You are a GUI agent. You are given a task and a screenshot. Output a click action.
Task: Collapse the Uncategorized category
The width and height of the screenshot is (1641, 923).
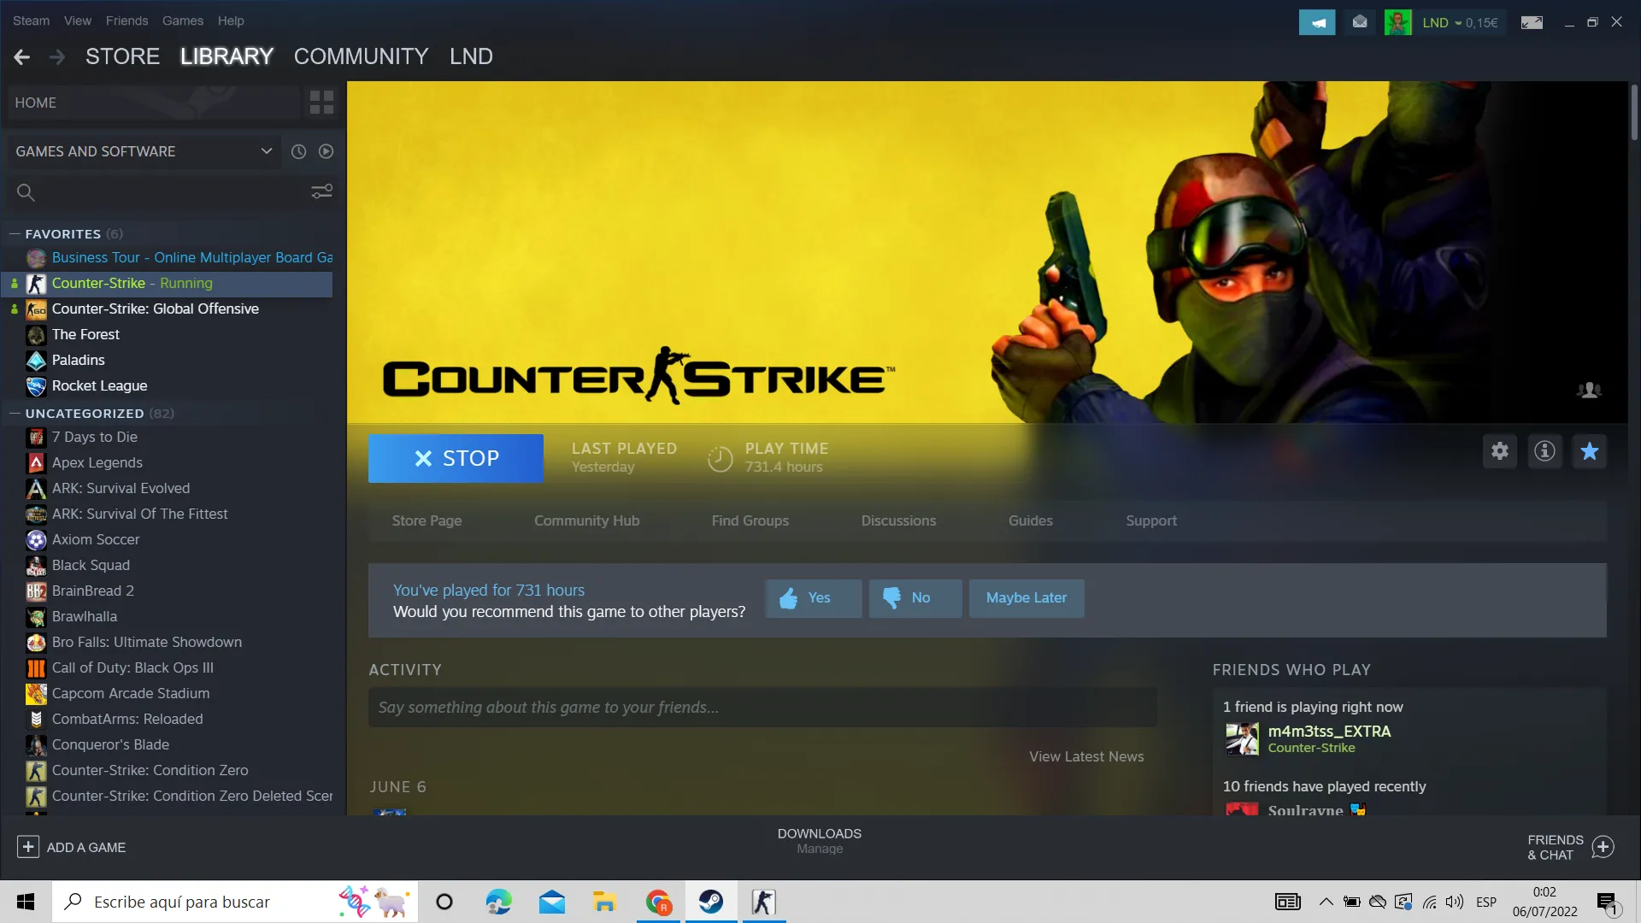[15, 413]
